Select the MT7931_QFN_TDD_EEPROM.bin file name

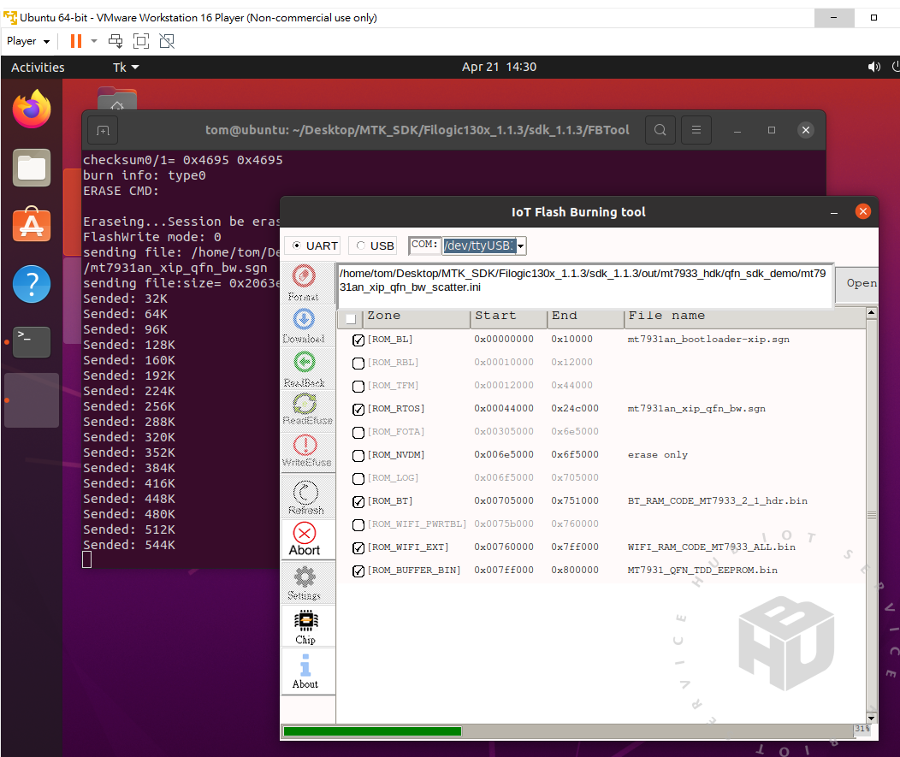(x=702, y=571)
